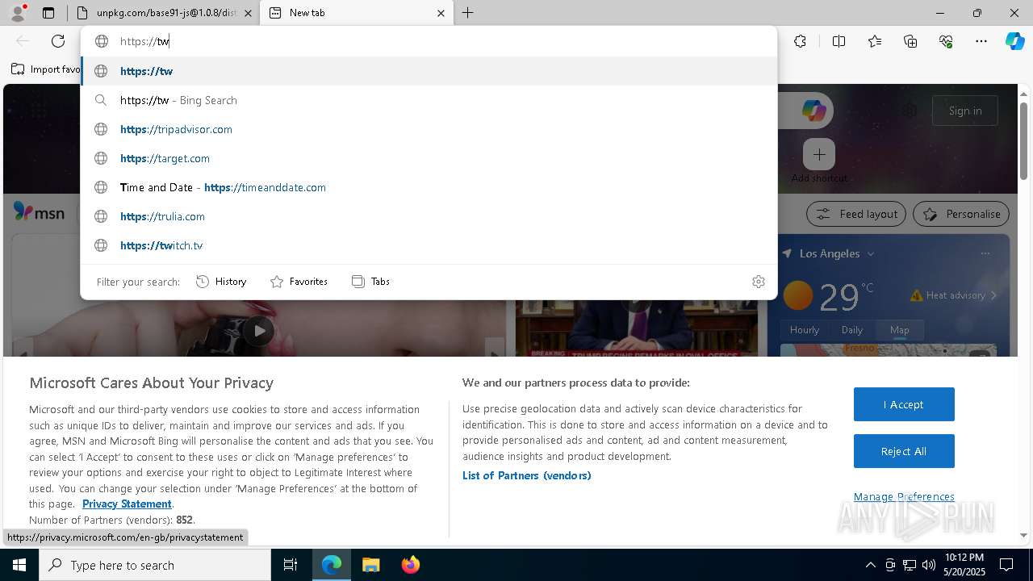Close the New tab tab
The width and height of the screenshot is (1033, 581).
(441, 13)
